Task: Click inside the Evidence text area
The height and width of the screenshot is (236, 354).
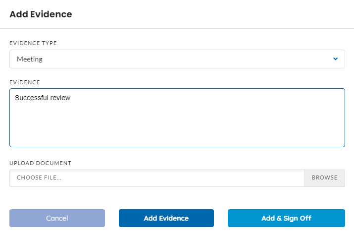Action: coord(177,118)
